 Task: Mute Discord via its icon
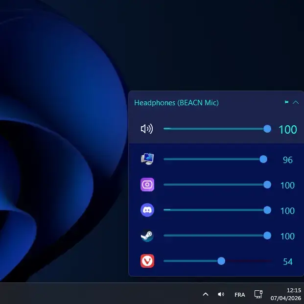(x=147, y=210)
